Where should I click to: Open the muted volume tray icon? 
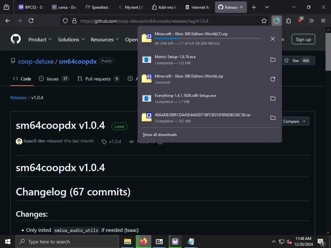tap(289, 242)
